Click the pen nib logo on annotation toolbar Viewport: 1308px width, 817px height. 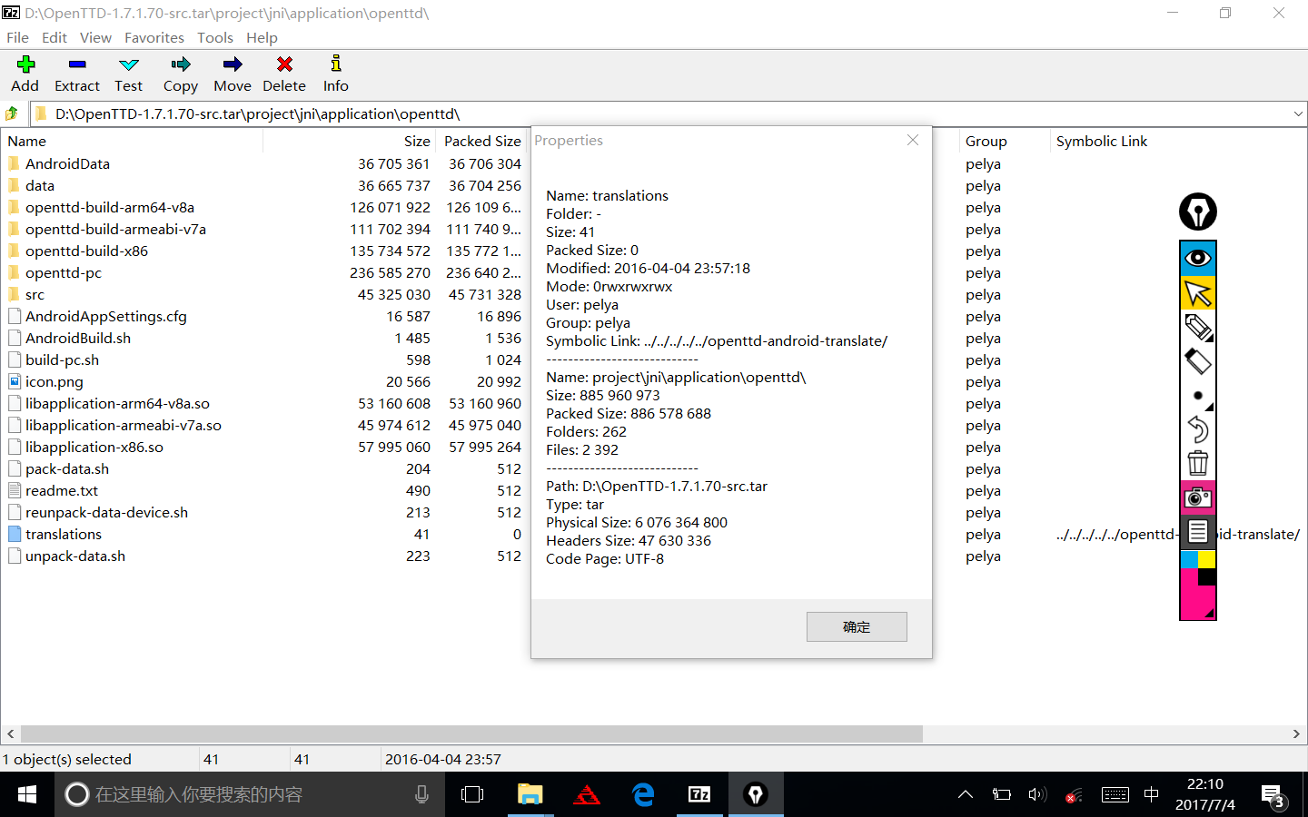pyautogui.click(x=1198, y=212)
